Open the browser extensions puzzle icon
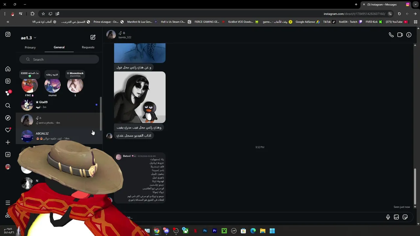The width and height of the screenshot is (420, 236). (x=32, y=14)
